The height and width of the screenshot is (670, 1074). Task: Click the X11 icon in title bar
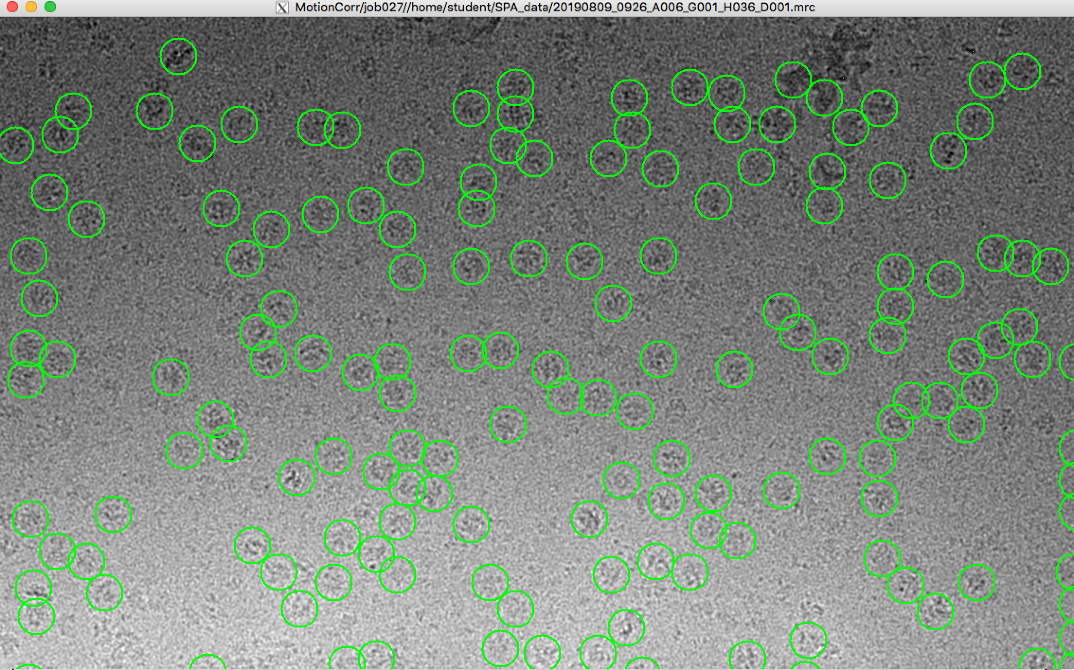[x=282, y=8]
